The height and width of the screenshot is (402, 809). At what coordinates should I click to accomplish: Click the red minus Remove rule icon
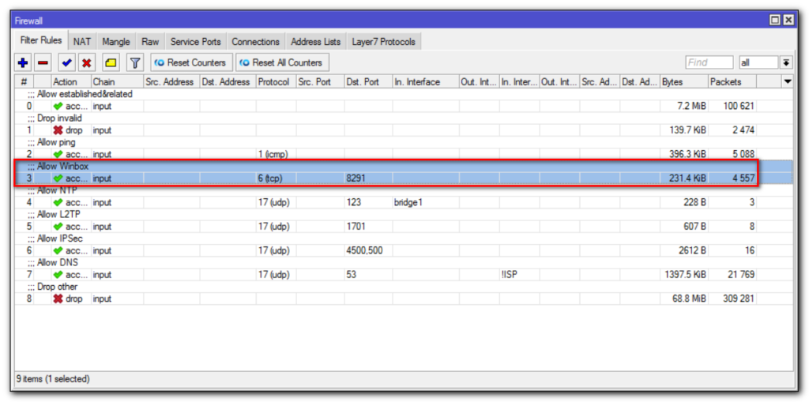tap(43, 62)
